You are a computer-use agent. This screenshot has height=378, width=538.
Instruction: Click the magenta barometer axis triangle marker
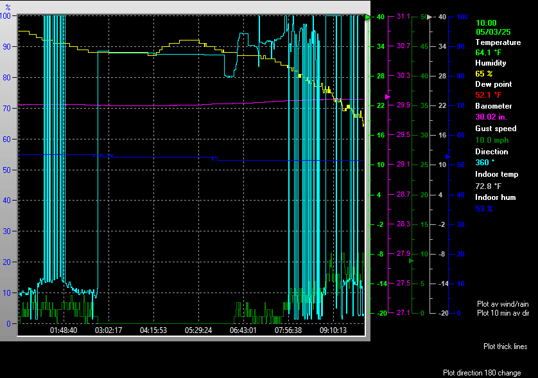[388, 97]
